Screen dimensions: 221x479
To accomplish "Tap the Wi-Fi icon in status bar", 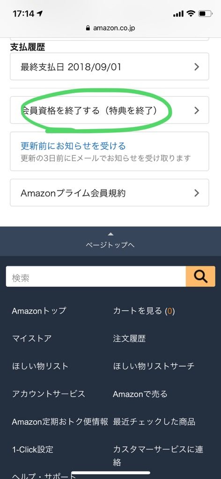I will point(191,14).
